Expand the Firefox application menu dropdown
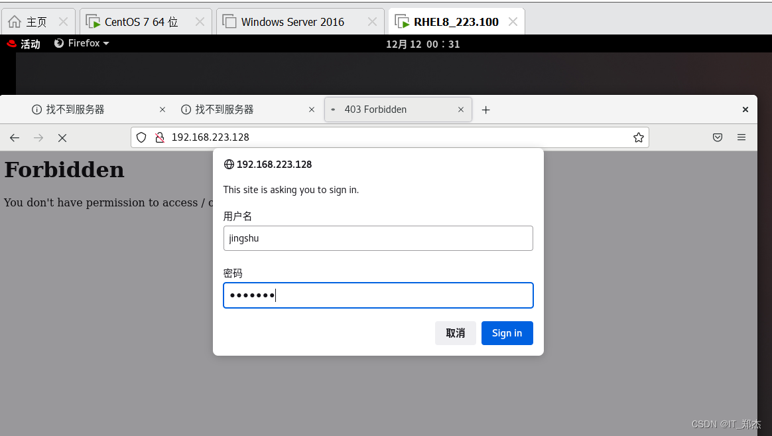This screenshot has width=772, height=436. point(82,43)
